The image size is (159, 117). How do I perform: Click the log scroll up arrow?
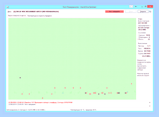150,102
